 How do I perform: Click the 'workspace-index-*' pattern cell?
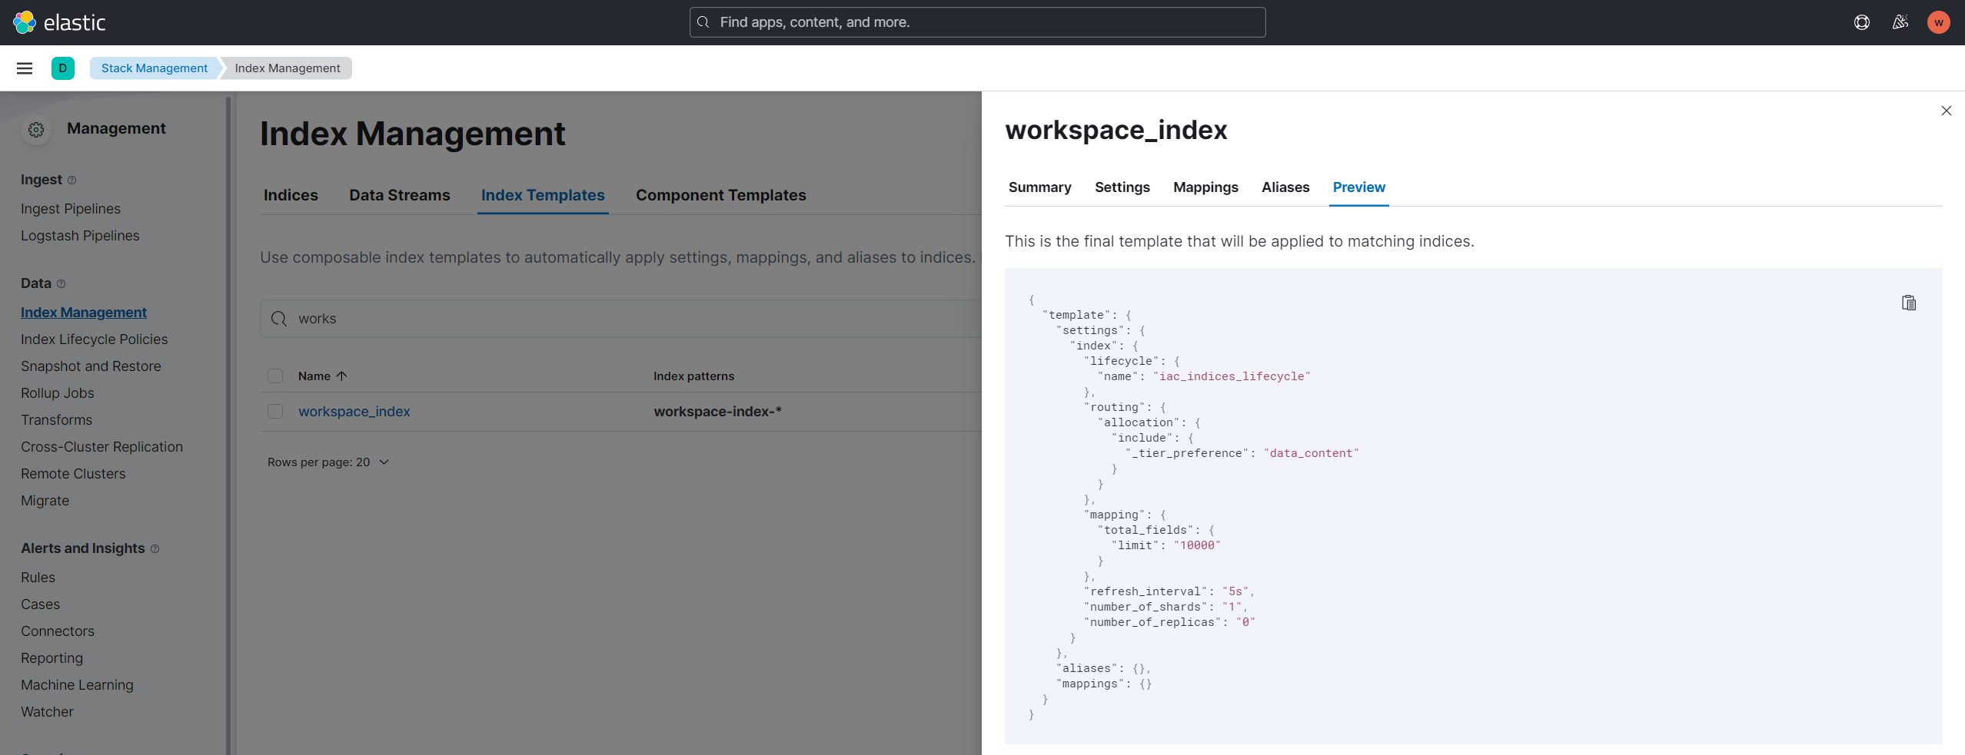[x=717, y=412]
